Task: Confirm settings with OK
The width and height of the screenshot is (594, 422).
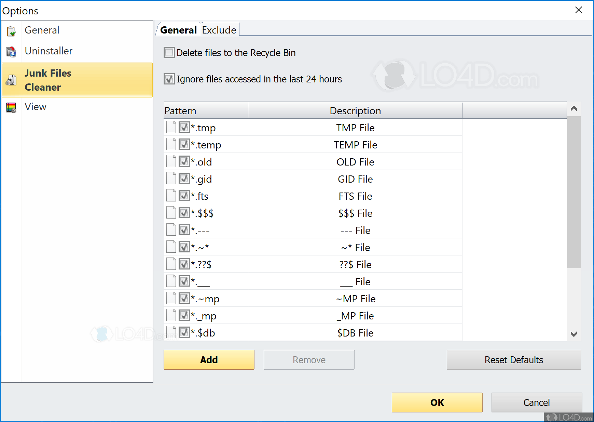Action: coord(437,403)
